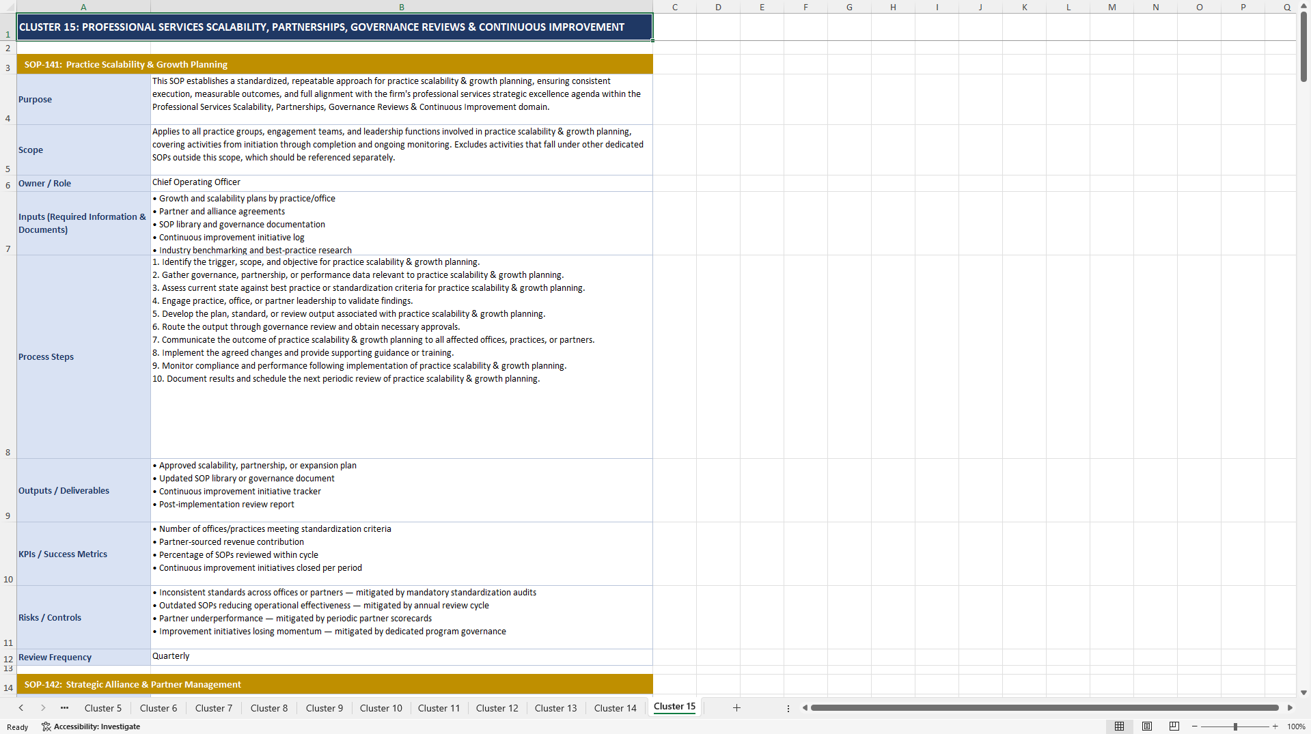Open the Cluster 7 sheet tab

tap(214, 708)
